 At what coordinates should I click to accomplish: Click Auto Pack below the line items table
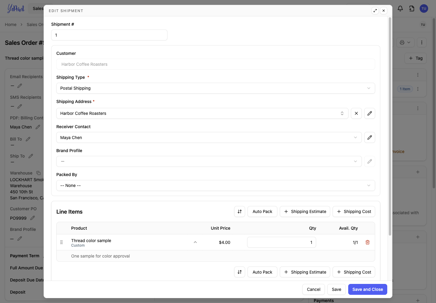pos(262,272)
